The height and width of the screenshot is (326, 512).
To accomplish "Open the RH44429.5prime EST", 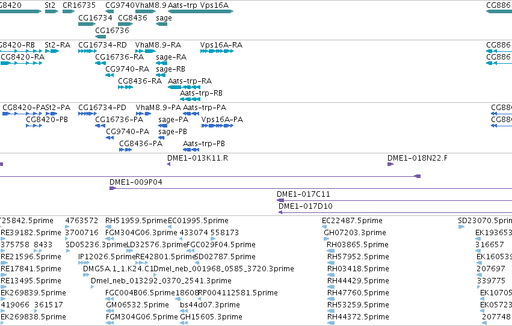I will point(331,287).
